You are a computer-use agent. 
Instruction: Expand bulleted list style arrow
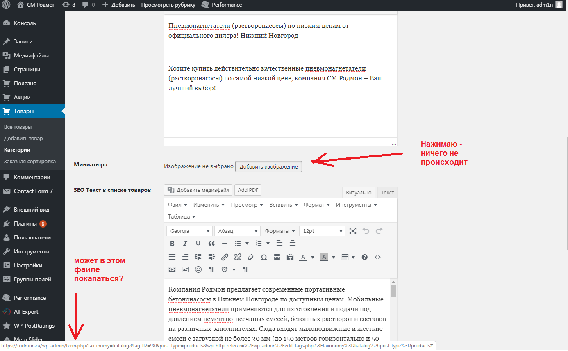click(247, 243)
